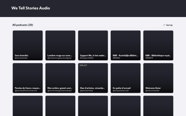This screenshot has width=186, height=116.
Task: Click the @parolesdefrancsmacons handle
Action: tap(26, 91)
